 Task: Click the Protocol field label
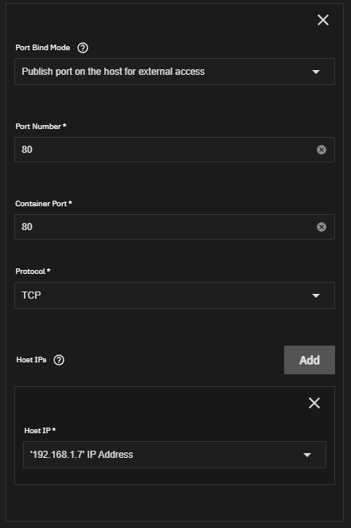click(33, 271)
